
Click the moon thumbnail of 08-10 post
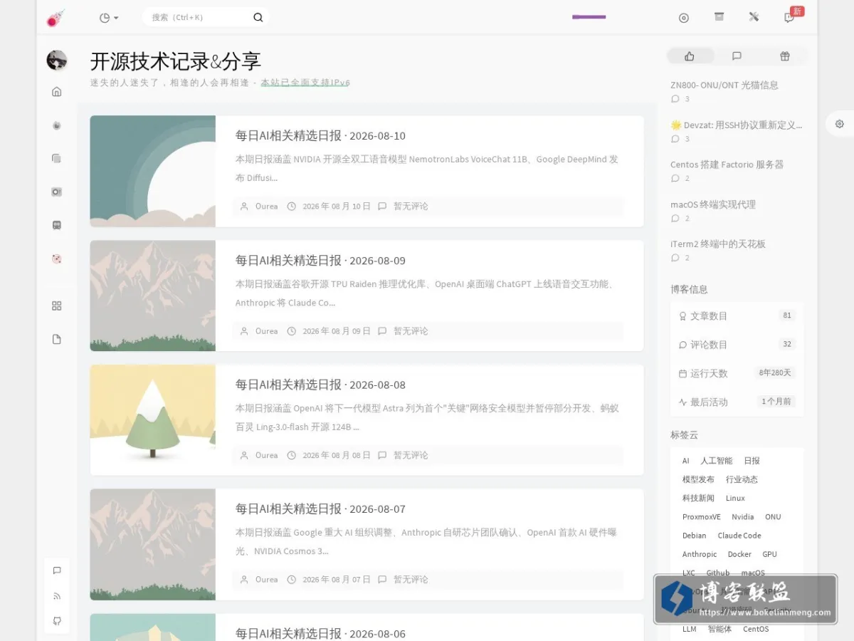[153, 171]
